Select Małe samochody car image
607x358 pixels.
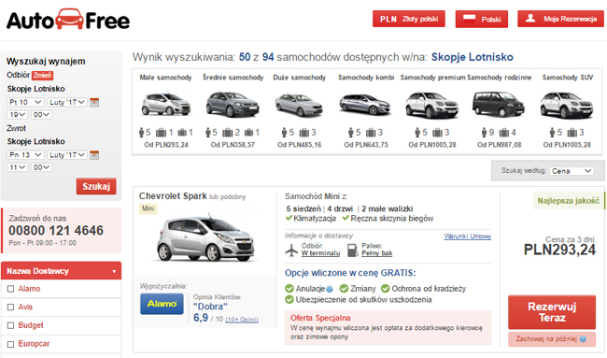(165, 104)
